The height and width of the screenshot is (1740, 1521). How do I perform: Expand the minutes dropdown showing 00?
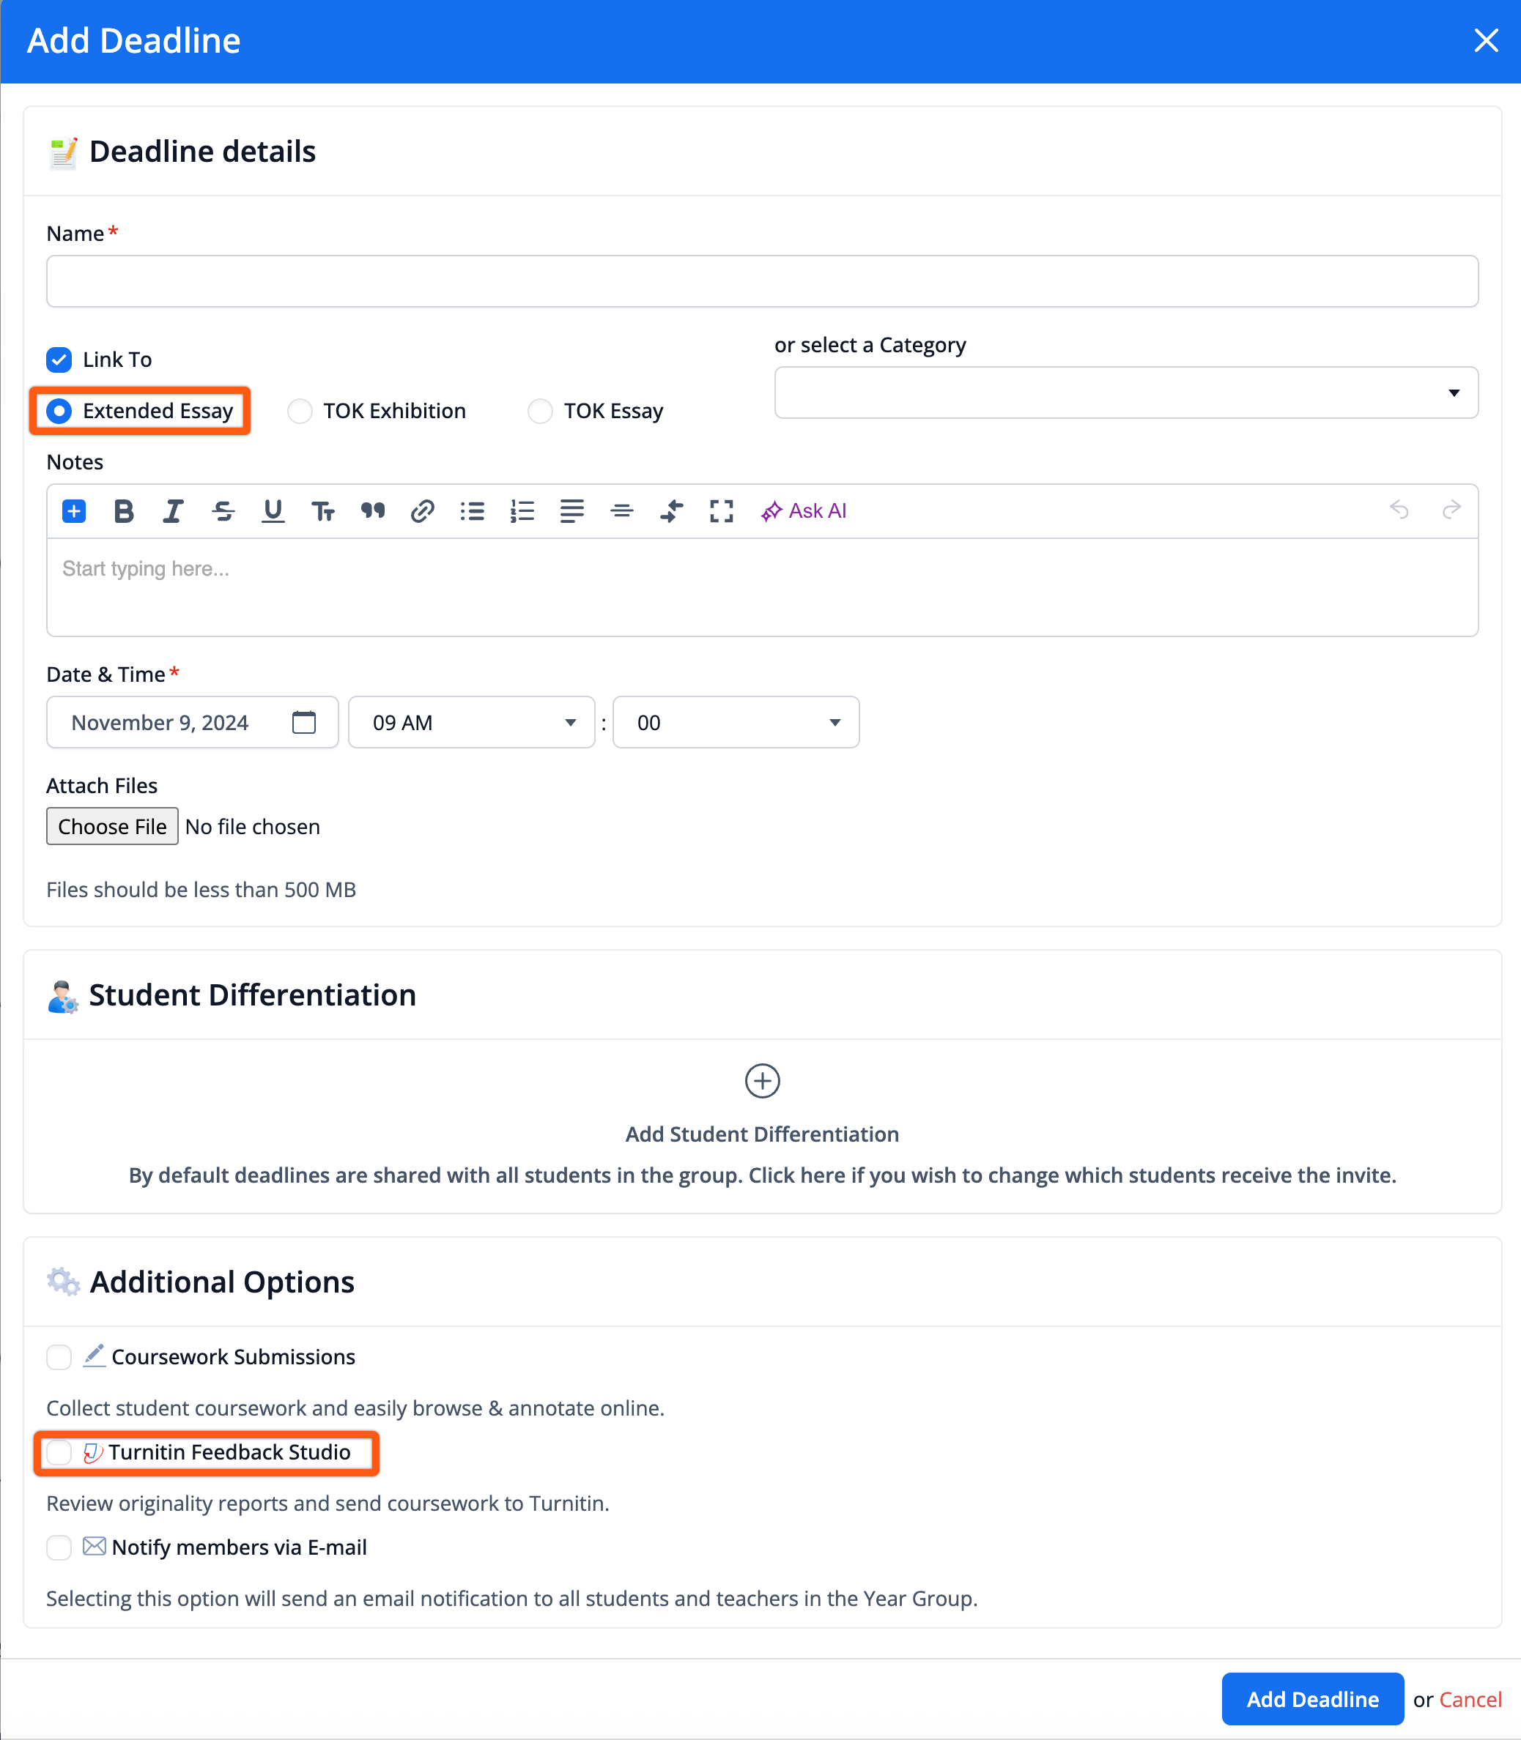tap(735, 723)
